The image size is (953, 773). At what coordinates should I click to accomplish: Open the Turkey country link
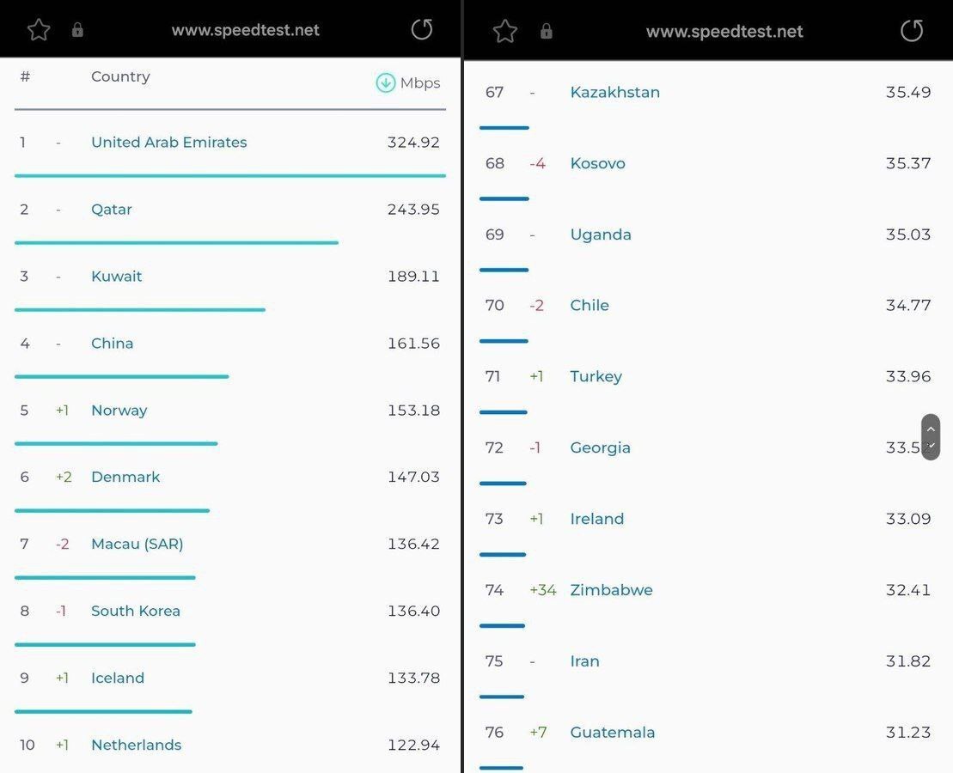[x=596, y=376]
